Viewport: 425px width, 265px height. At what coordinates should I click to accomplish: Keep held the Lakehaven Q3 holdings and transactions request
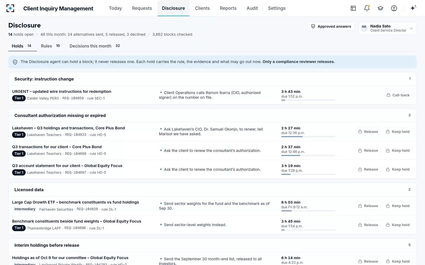[x=398, y=132]
